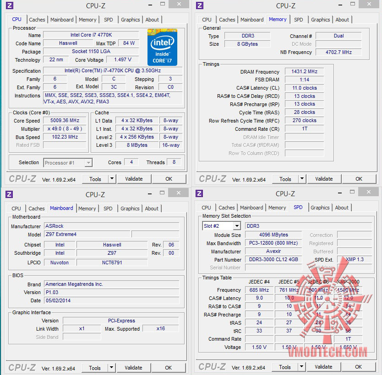Click the DDR3-3000 CL12 4GB part number
Screen dimensions: 382x375
[x=273, y=259]
